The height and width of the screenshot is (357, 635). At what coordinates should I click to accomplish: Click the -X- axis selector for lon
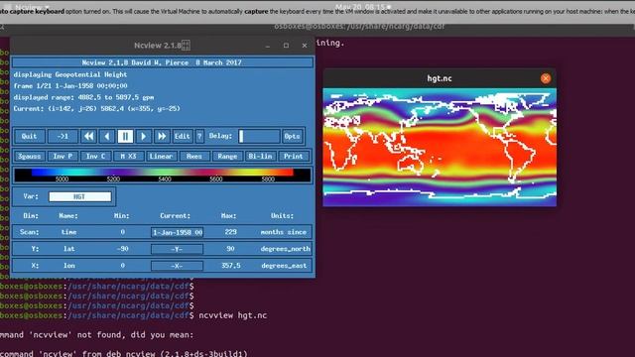[x=177, y=266]
